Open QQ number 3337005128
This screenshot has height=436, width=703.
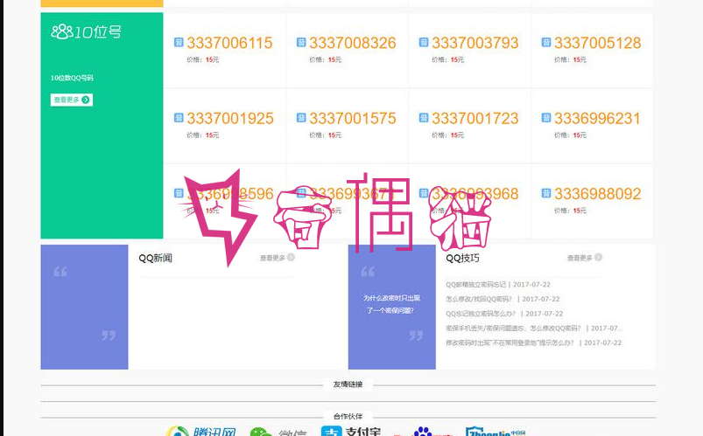point(597,43)
